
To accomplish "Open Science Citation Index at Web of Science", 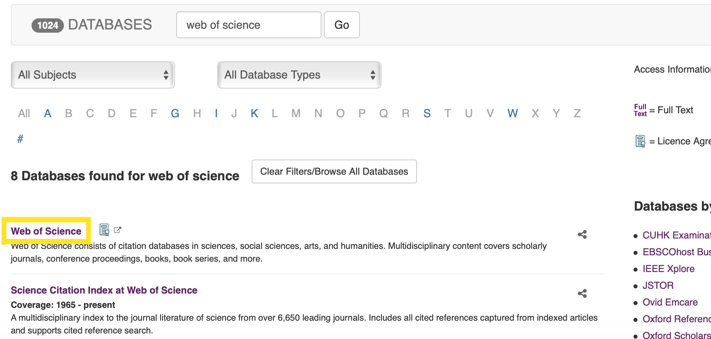I will [x=104, y=290].
